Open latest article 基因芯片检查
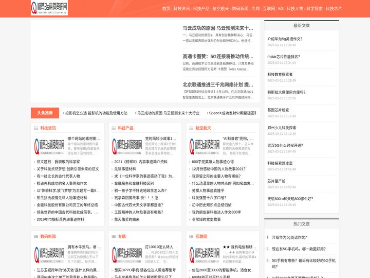Image resolution: width=370 pixels, height=278 pixels. (278, 110)
